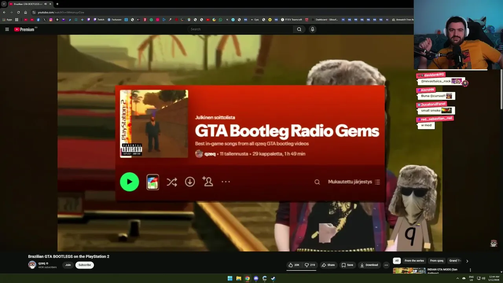Viewport: 503px width, 283px height.
Task: Open the system tray volume control
Action: [483, 278]
